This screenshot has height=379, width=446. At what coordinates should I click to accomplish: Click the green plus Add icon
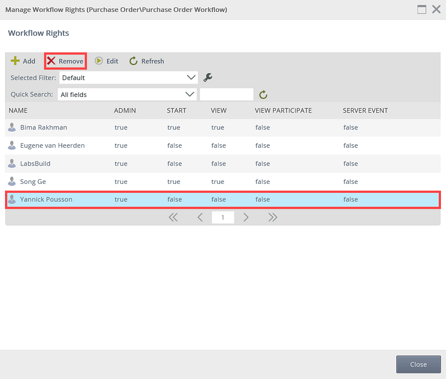16,61
